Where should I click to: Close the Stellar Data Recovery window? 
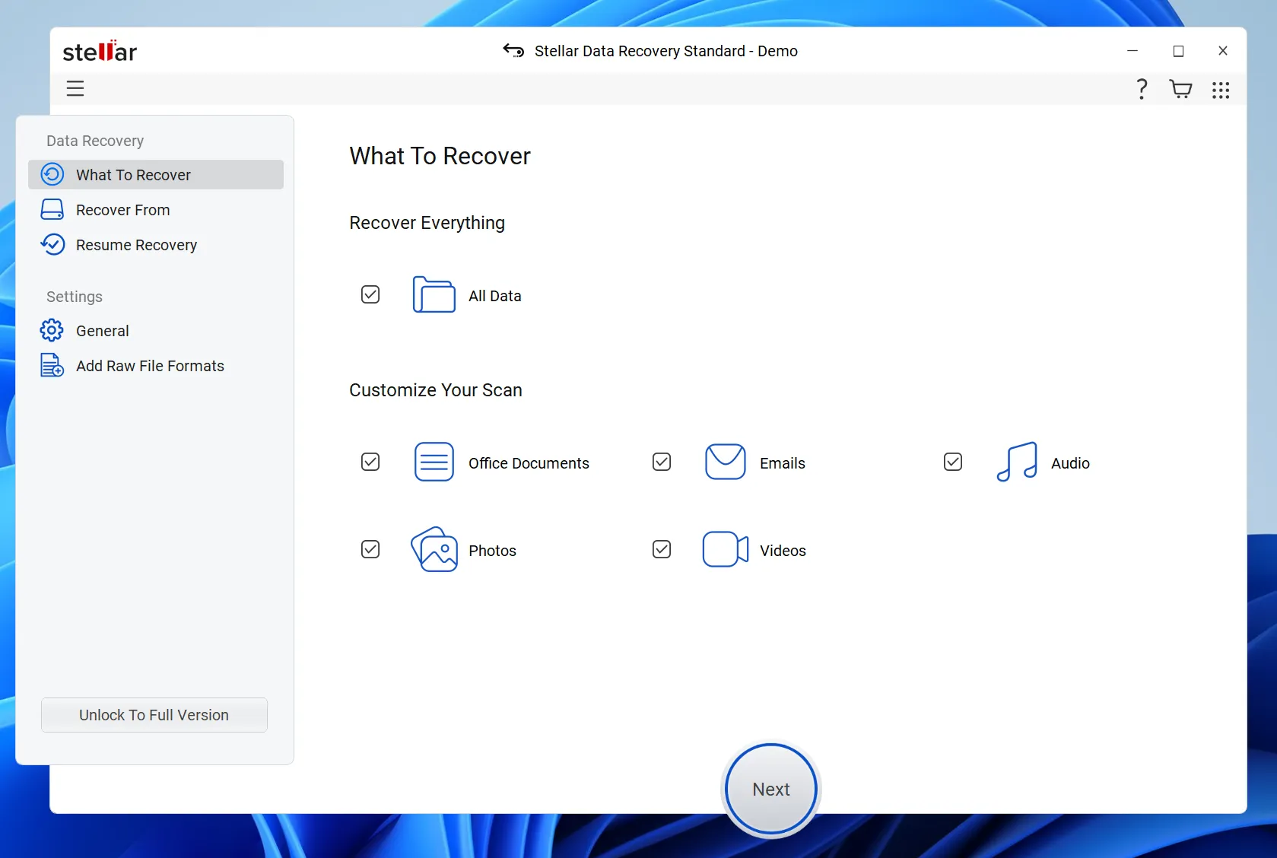[x=1223, y=51]
